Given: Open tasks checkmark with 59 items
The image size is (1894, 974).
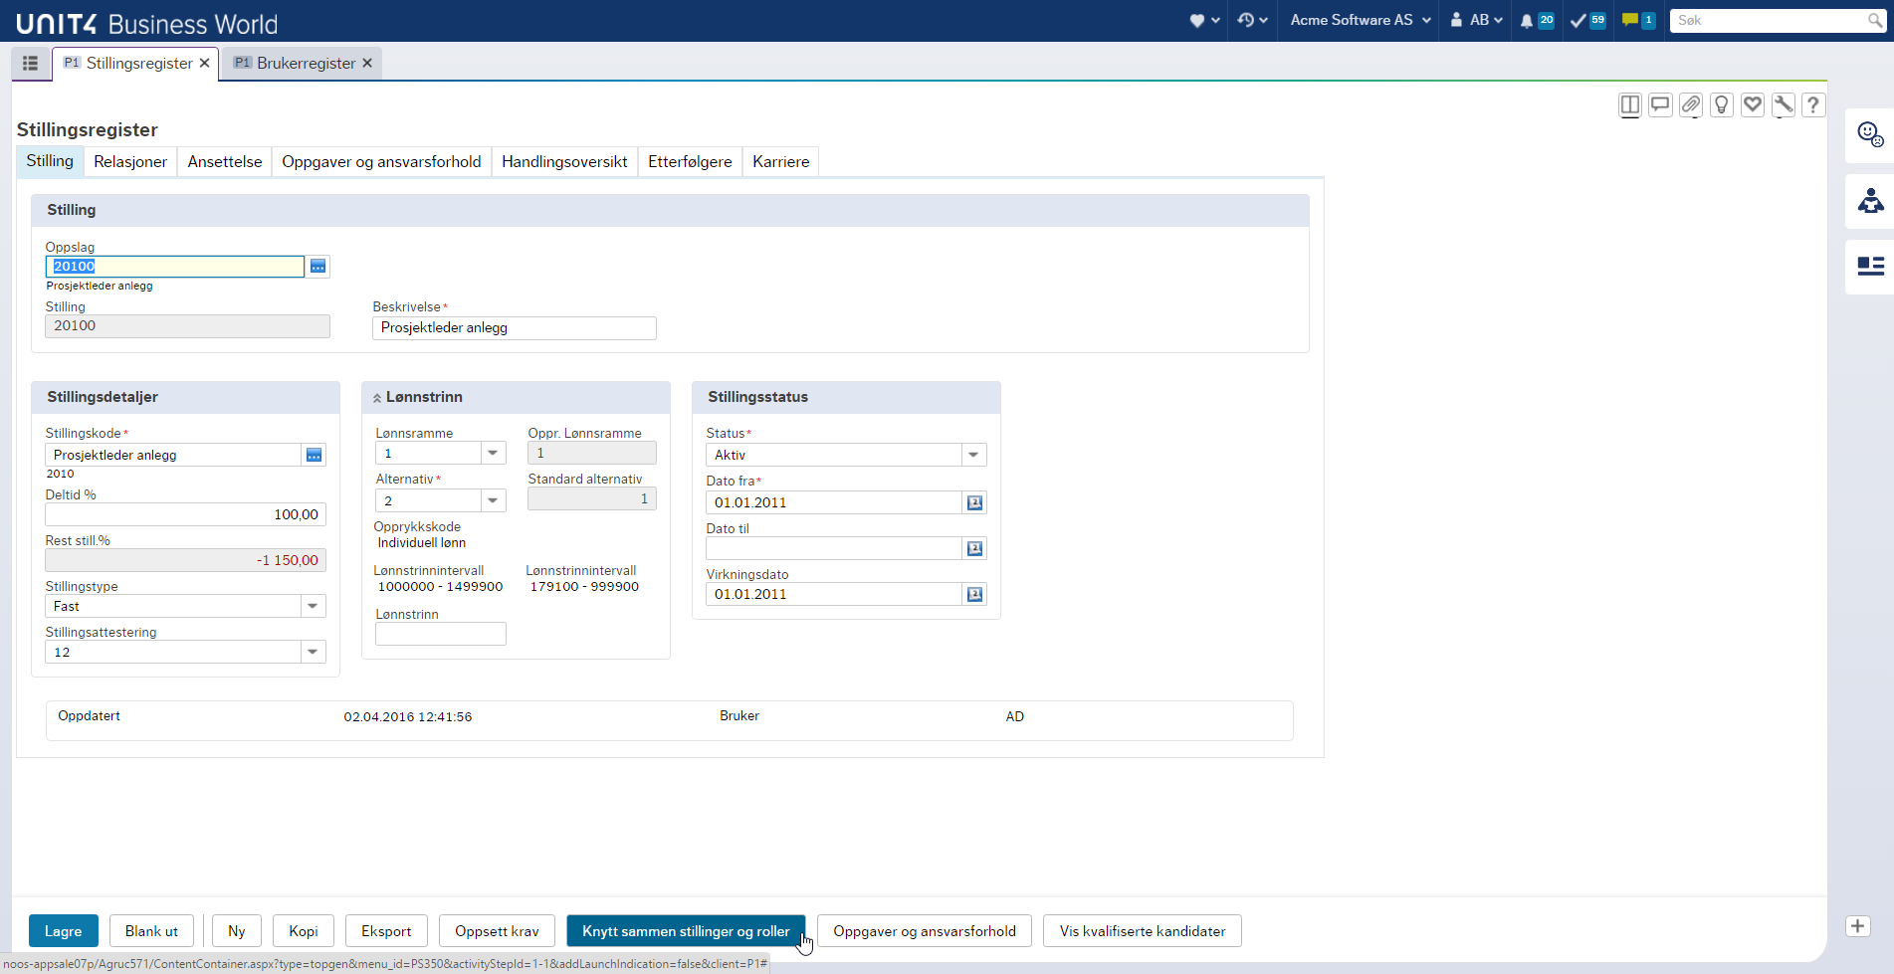Looking at the screenshot, I should 1587,20.
